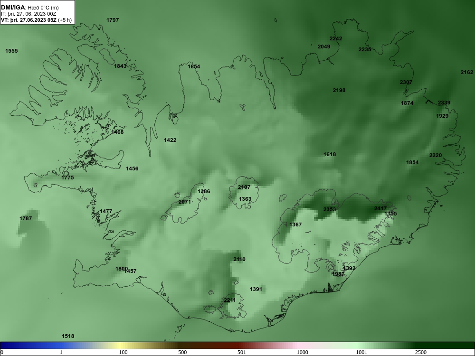475x356 pixels.
Task: Pick the 2071 label
Action: pyautogui.click(x=185, y=202)
